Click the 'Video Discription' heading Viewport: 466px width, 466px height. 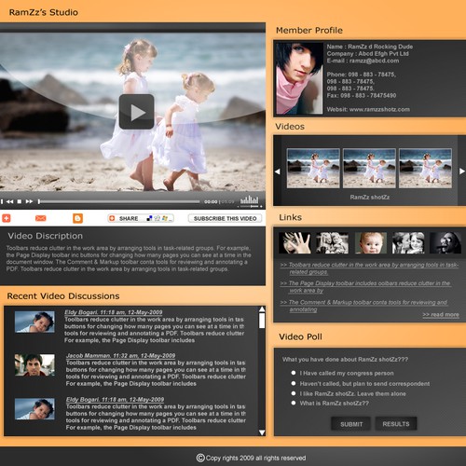(46, 236)
